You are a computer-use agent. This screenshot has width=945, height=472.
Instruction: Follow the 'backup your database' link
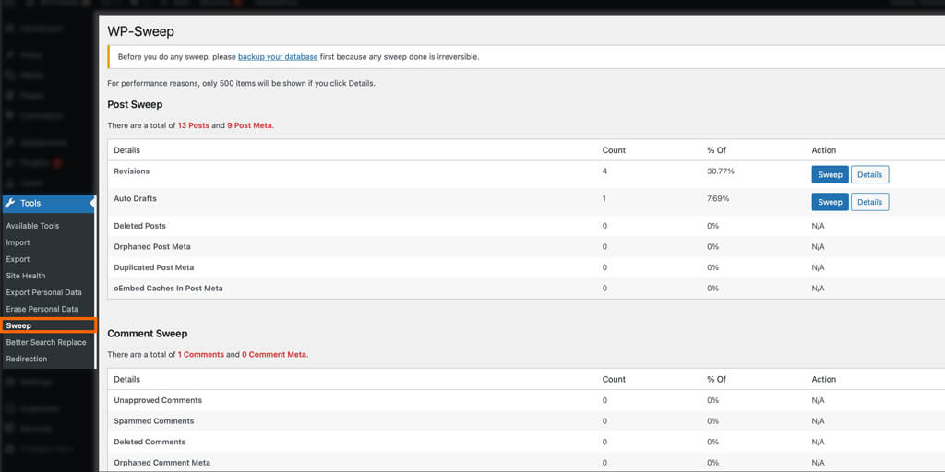coord(278,57)
